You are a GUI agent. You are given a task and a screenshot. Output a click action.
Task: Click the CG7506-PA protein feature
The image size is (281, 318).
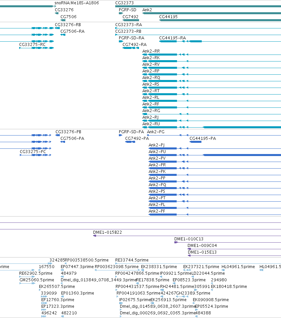63,142
